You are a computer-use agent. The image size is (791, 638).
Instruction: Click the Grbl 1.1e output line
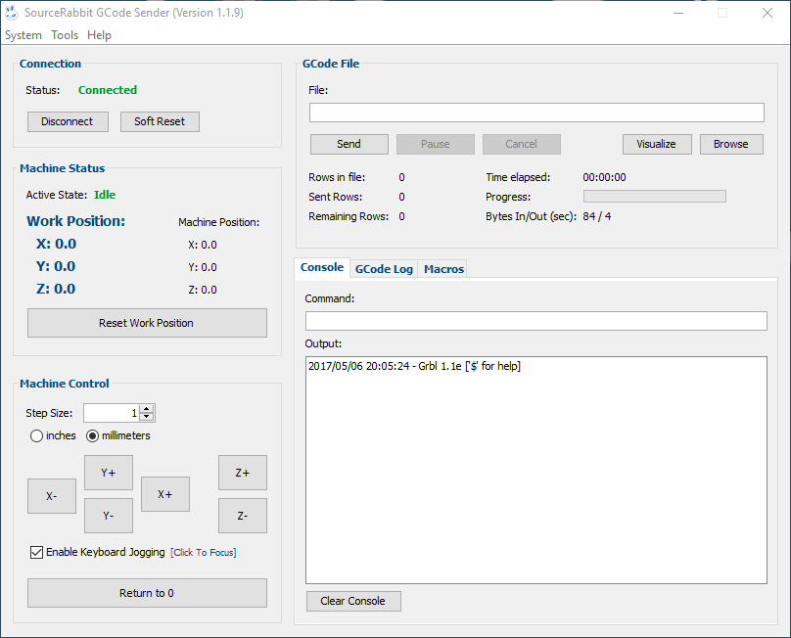[x=415, y=366]
